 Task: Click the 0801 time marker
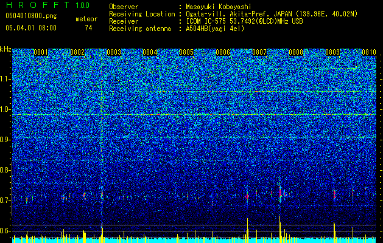41,52
